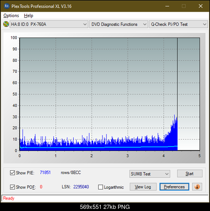The height and width of the screenshot is (211, 210).
Task: Open the Preferences button
Action: coord(174,187)
